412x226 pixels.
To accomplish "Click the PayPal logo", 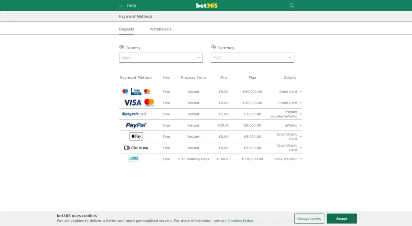I will tap(136, 125).
